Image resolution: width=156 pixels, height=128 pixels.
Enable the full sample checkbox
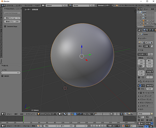(x=139, y=89)
